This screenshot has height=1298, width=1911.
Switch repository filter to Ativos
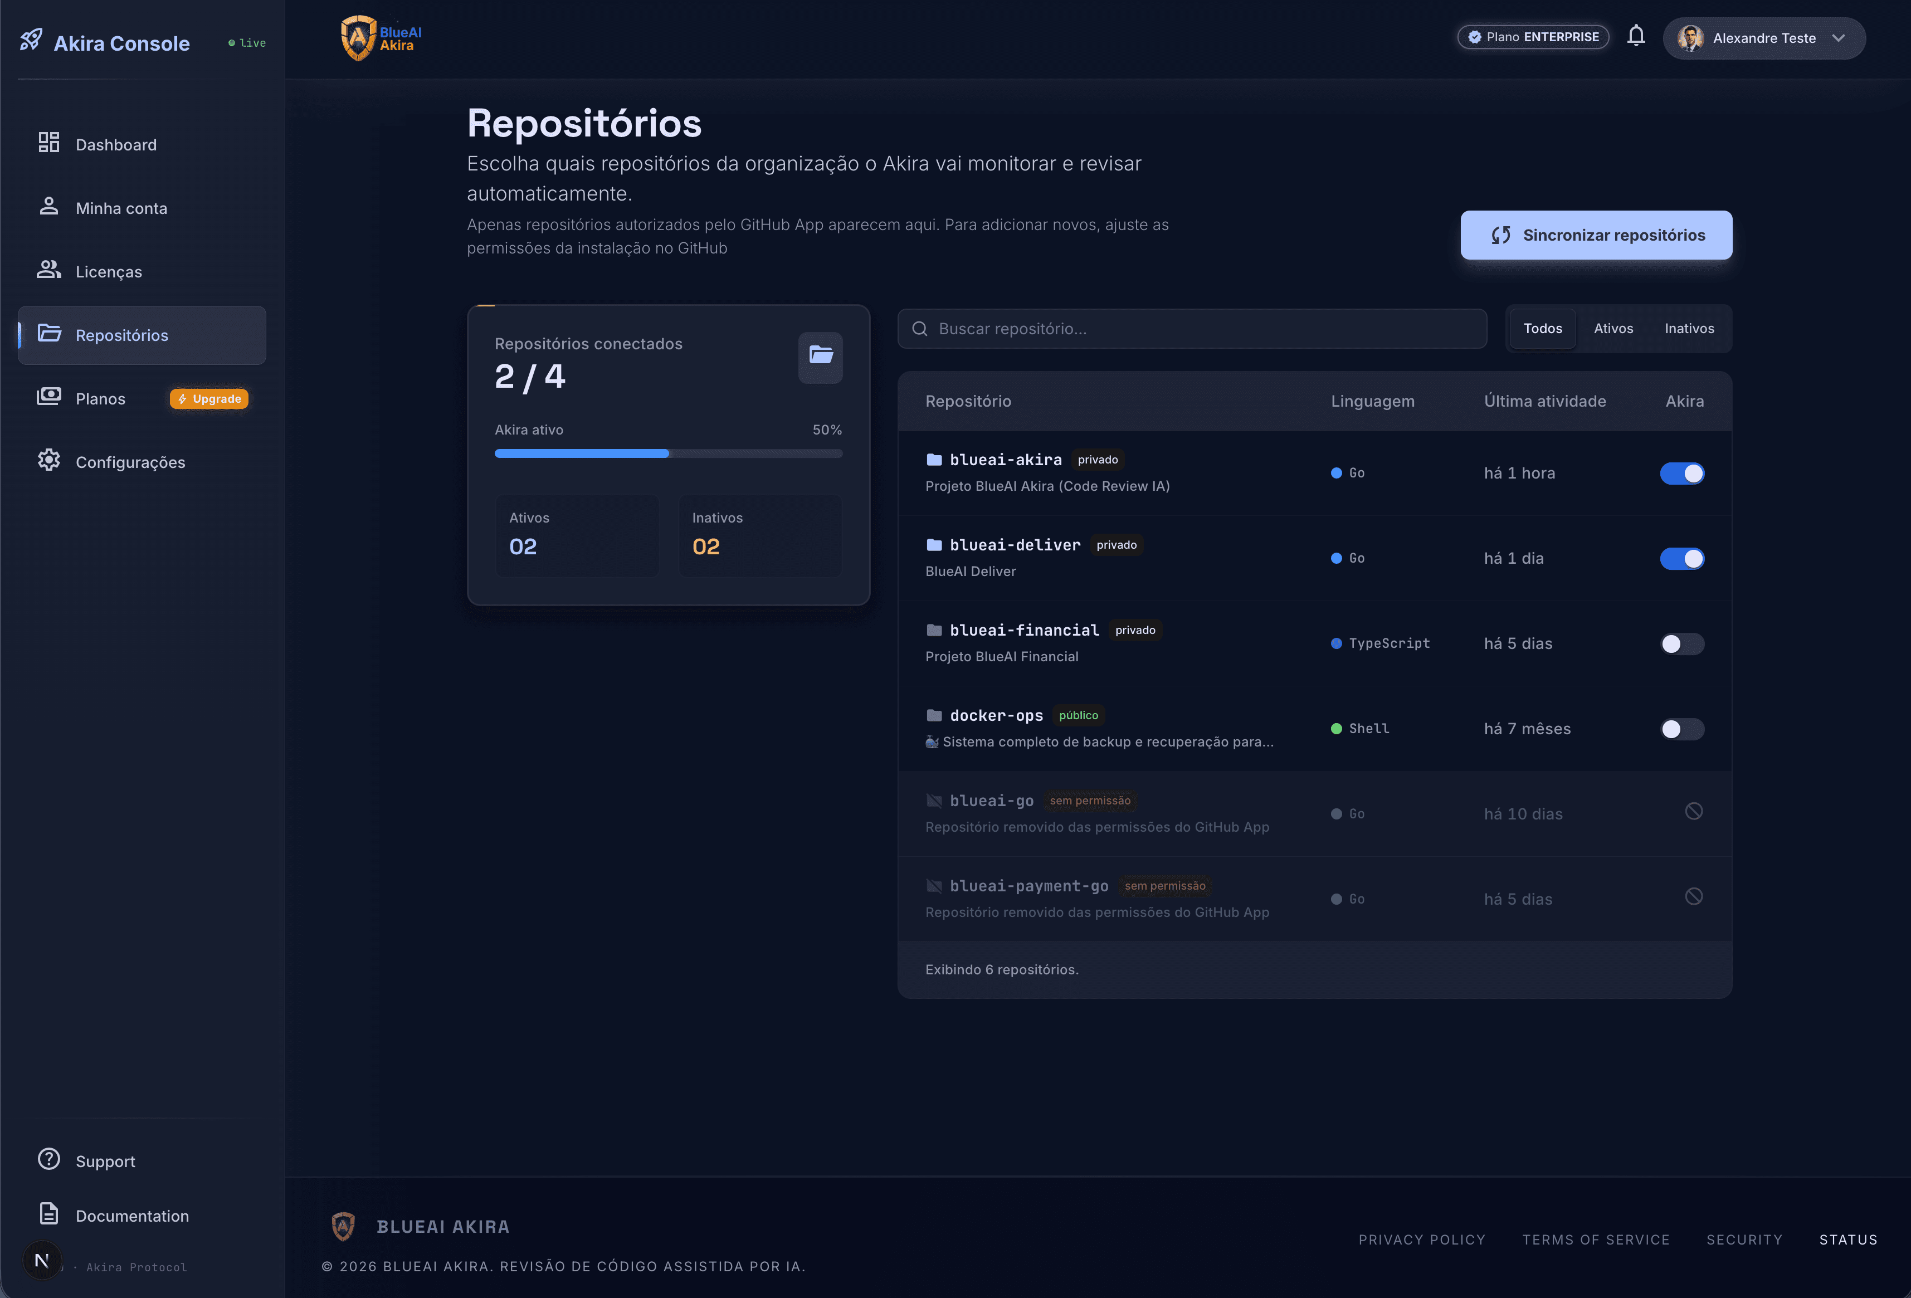coord(1613,328)
